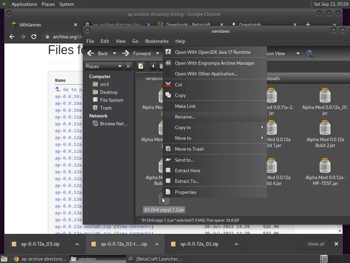Select Alpha Mod 0.0.12a-MP-TEST.jar file
Screen dimensions: 350x263
(325, 172)
